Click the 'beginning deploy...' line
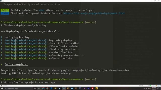 [63, 40]
